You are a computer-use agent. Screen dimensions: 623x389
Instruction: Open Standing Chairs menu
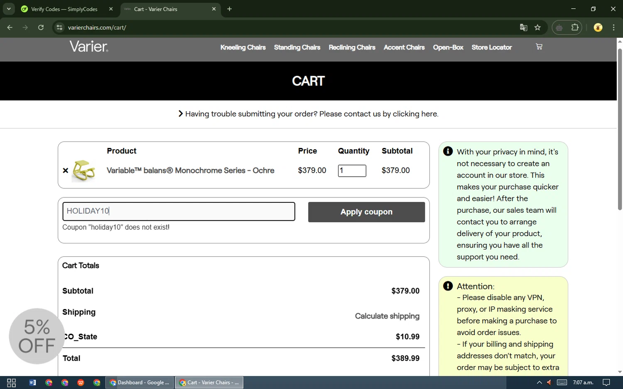pos(297,47)
